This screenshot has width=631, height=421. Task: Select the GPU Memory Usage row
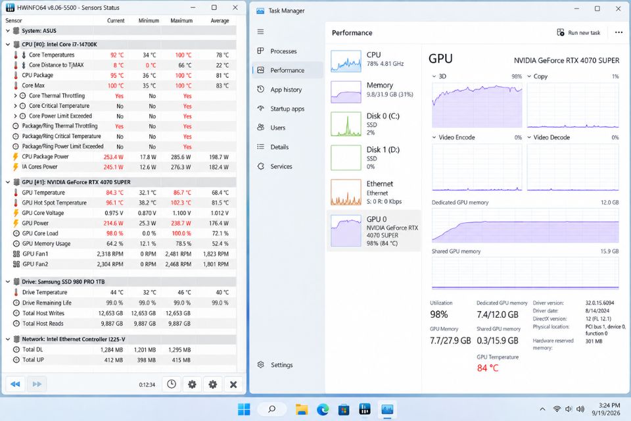click(120, 244)
